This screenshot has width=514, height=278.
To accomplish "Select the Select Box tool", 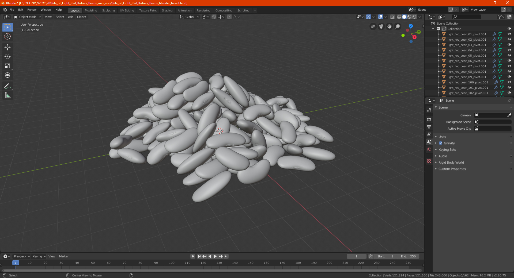I will click(7, 27).
